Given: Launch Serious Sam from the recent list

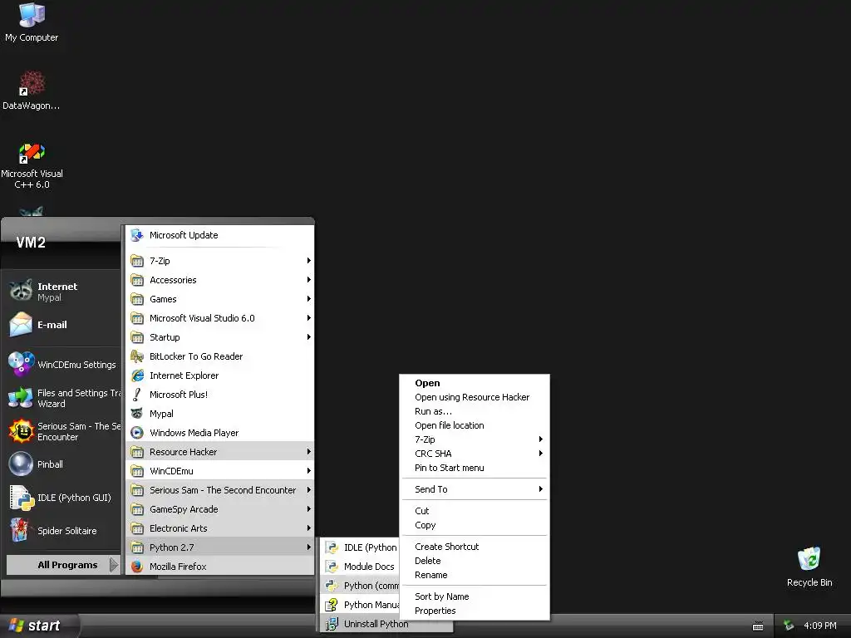Looking at the screenshot, I should tap(63, 431).
